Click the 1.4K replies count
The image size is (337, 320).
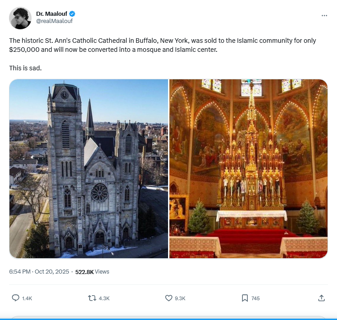pos(27,298)
